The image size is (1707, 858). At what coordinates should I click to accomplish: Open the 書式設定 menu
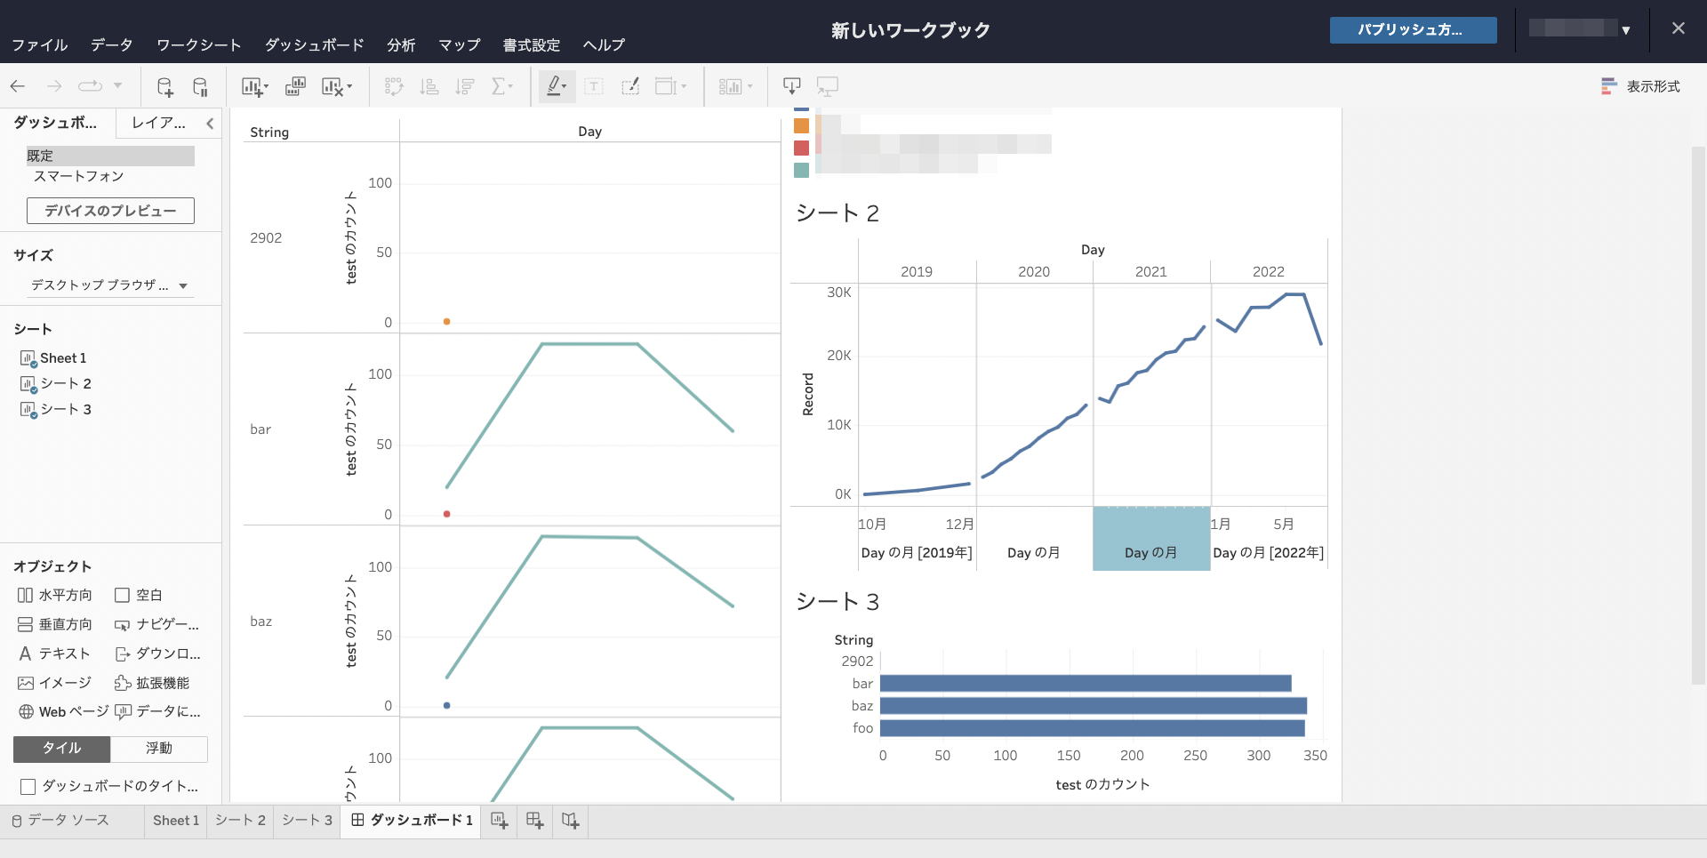tap(532, 45)
